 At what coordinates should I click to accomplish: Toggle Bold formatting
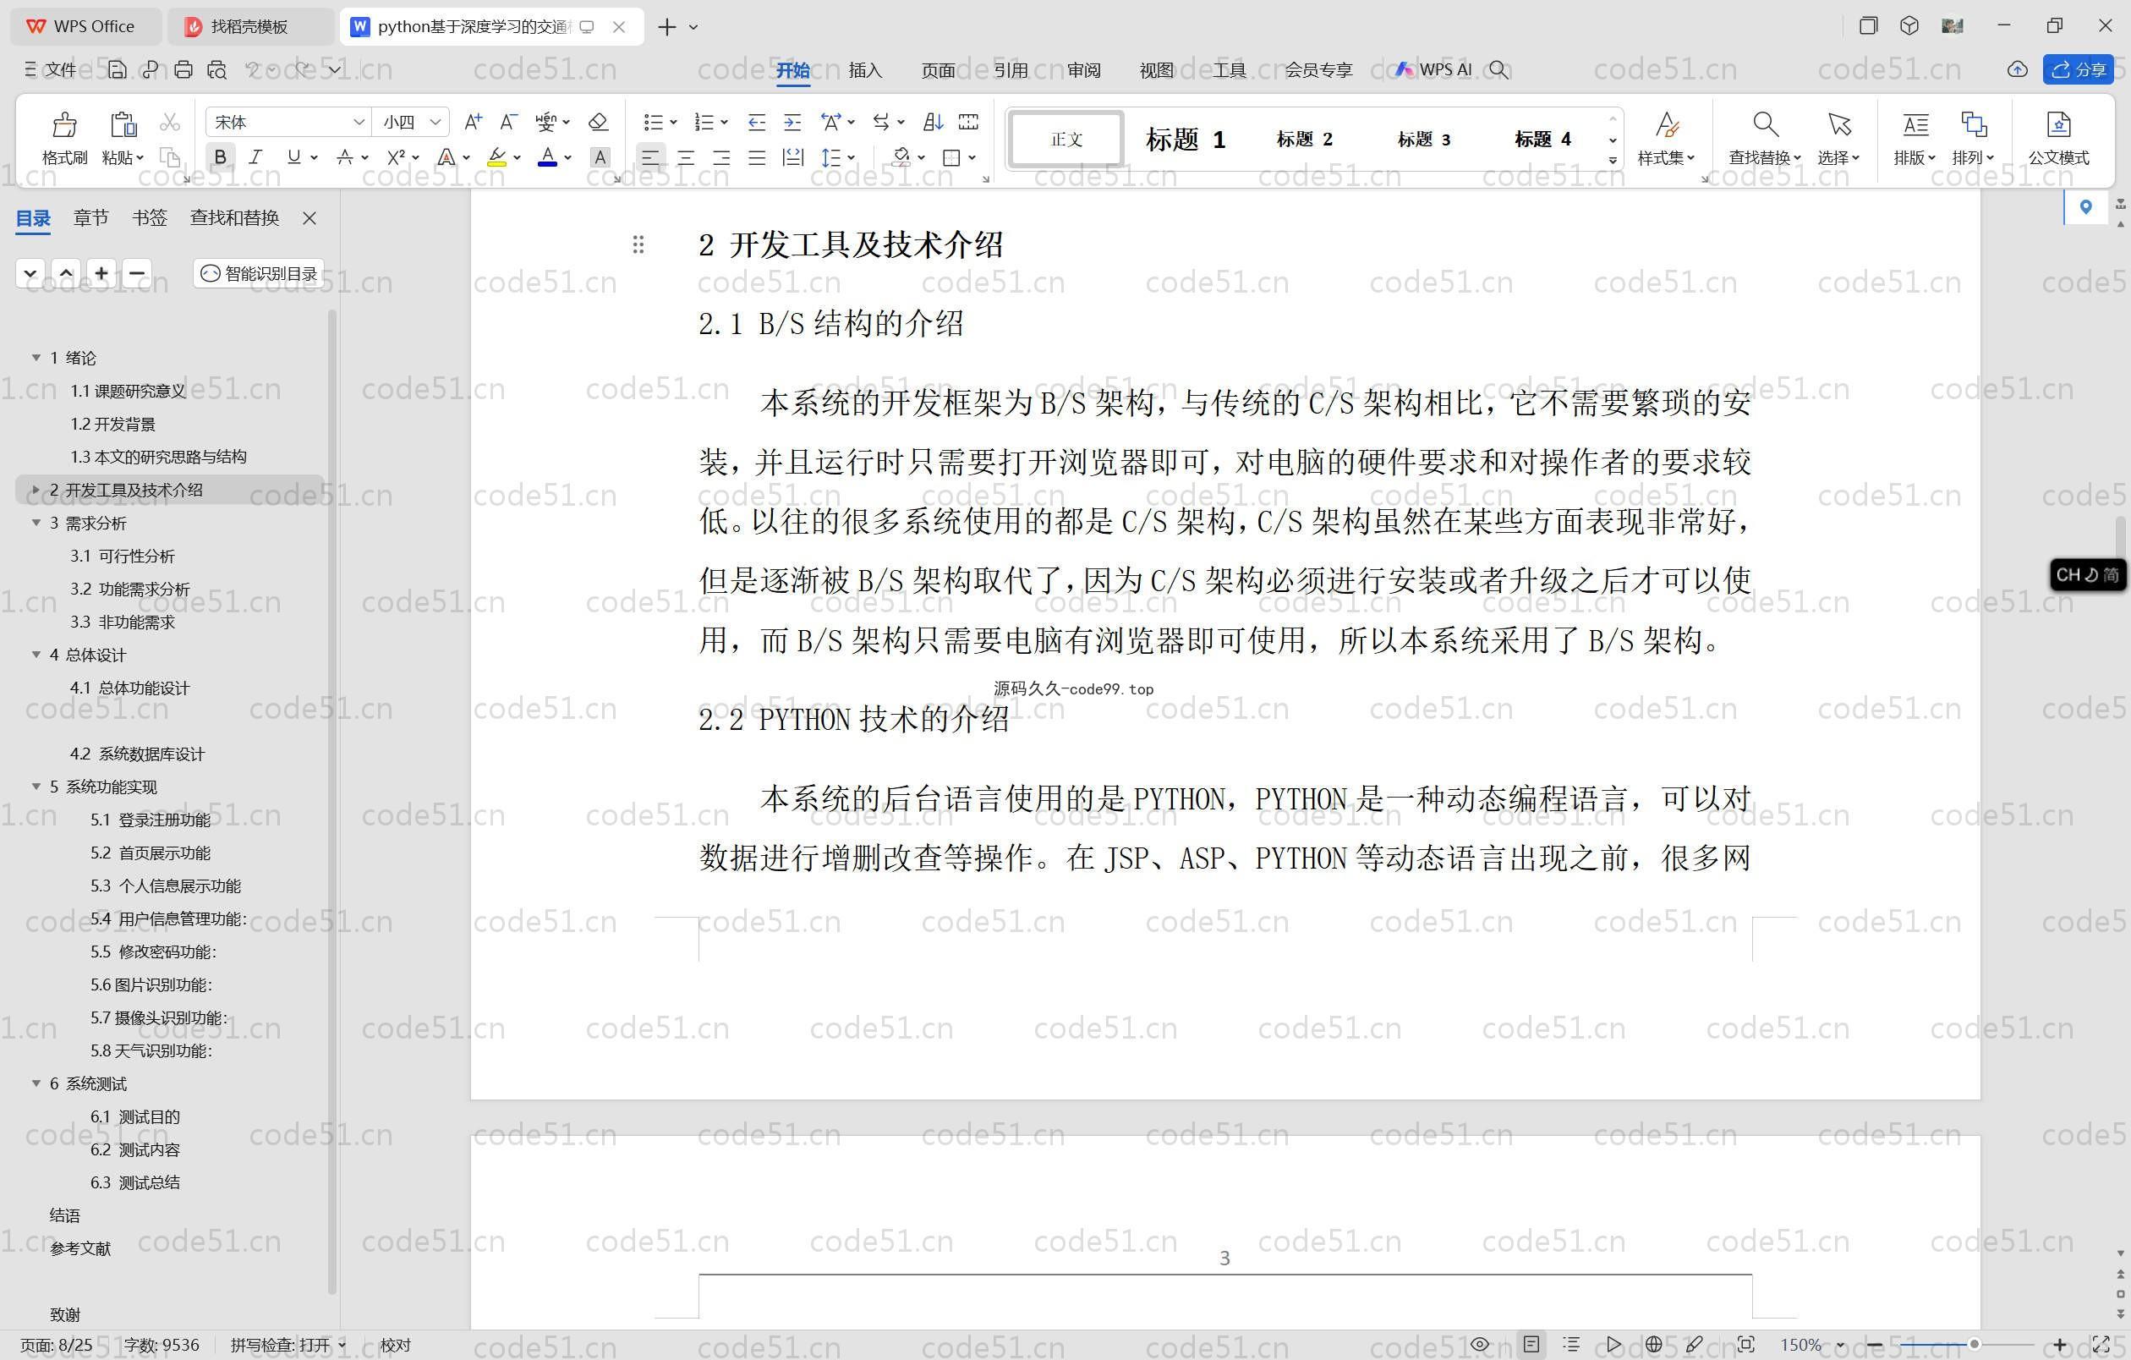click(221, 157)
